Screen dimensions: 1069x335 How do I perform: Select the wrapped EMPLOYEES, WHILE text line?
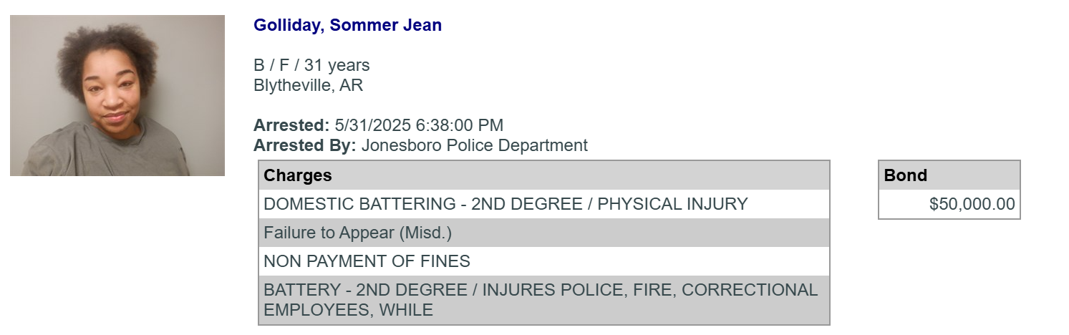pos(348,310)
